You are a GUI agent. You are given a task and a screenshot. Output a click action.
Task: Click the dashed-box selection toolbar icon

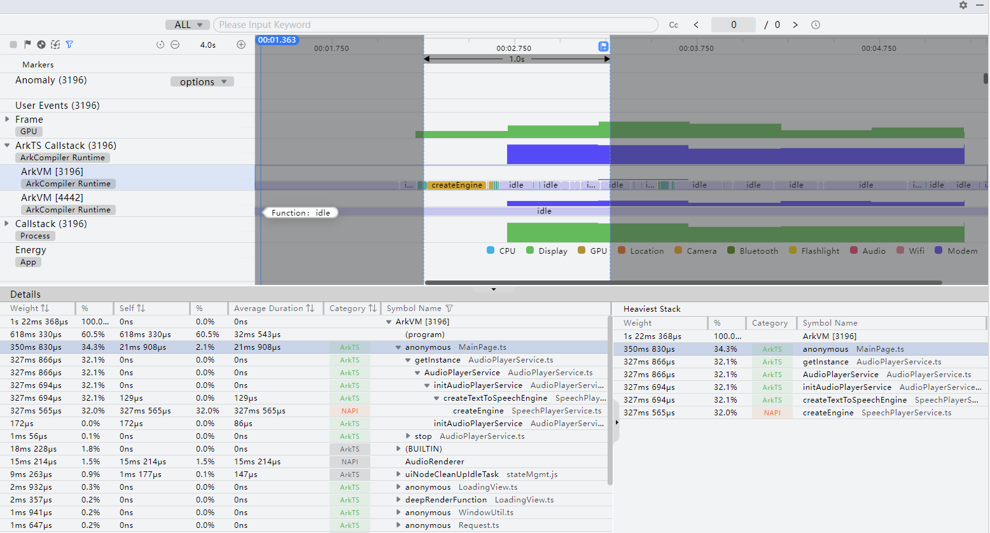(55, 45)
